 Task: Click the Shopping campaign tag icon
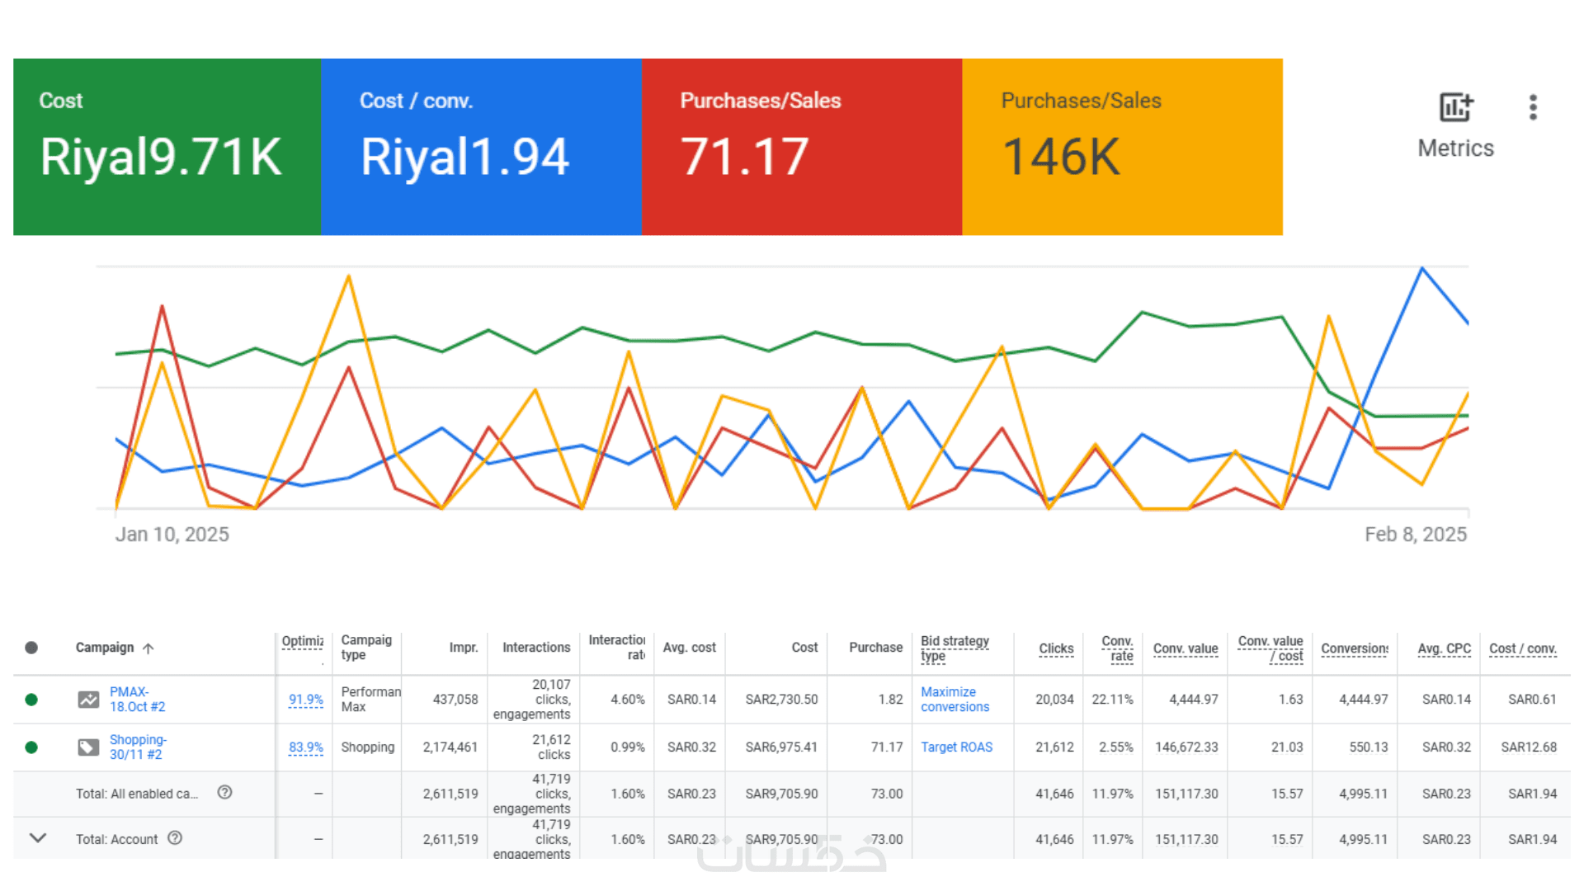coord(88,747)
